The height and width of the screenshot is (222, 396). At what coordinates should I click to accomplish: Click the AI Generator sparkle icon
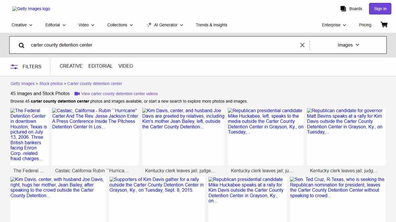(x=149, y=25)
